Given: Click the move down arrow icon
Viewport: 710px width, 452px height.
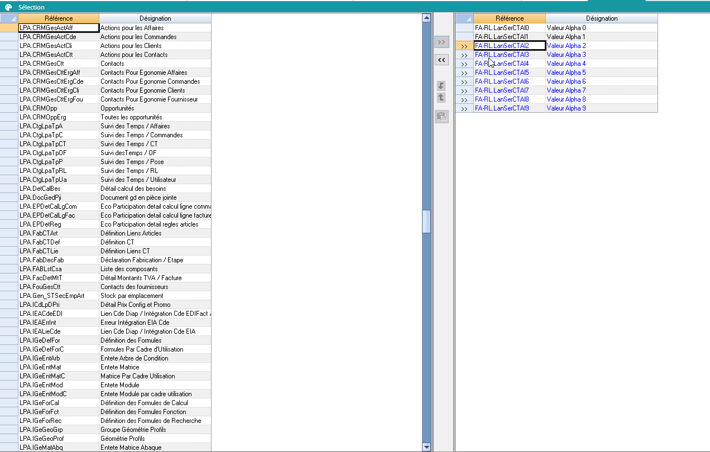Looking at the screenshot, I should pos(442,85).
